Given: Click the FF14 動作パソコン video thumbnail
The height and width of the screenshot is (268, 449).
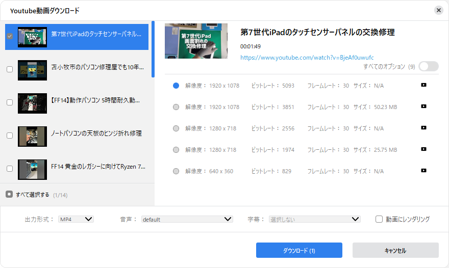Looking at the screenshot, I should coord(32,102).
